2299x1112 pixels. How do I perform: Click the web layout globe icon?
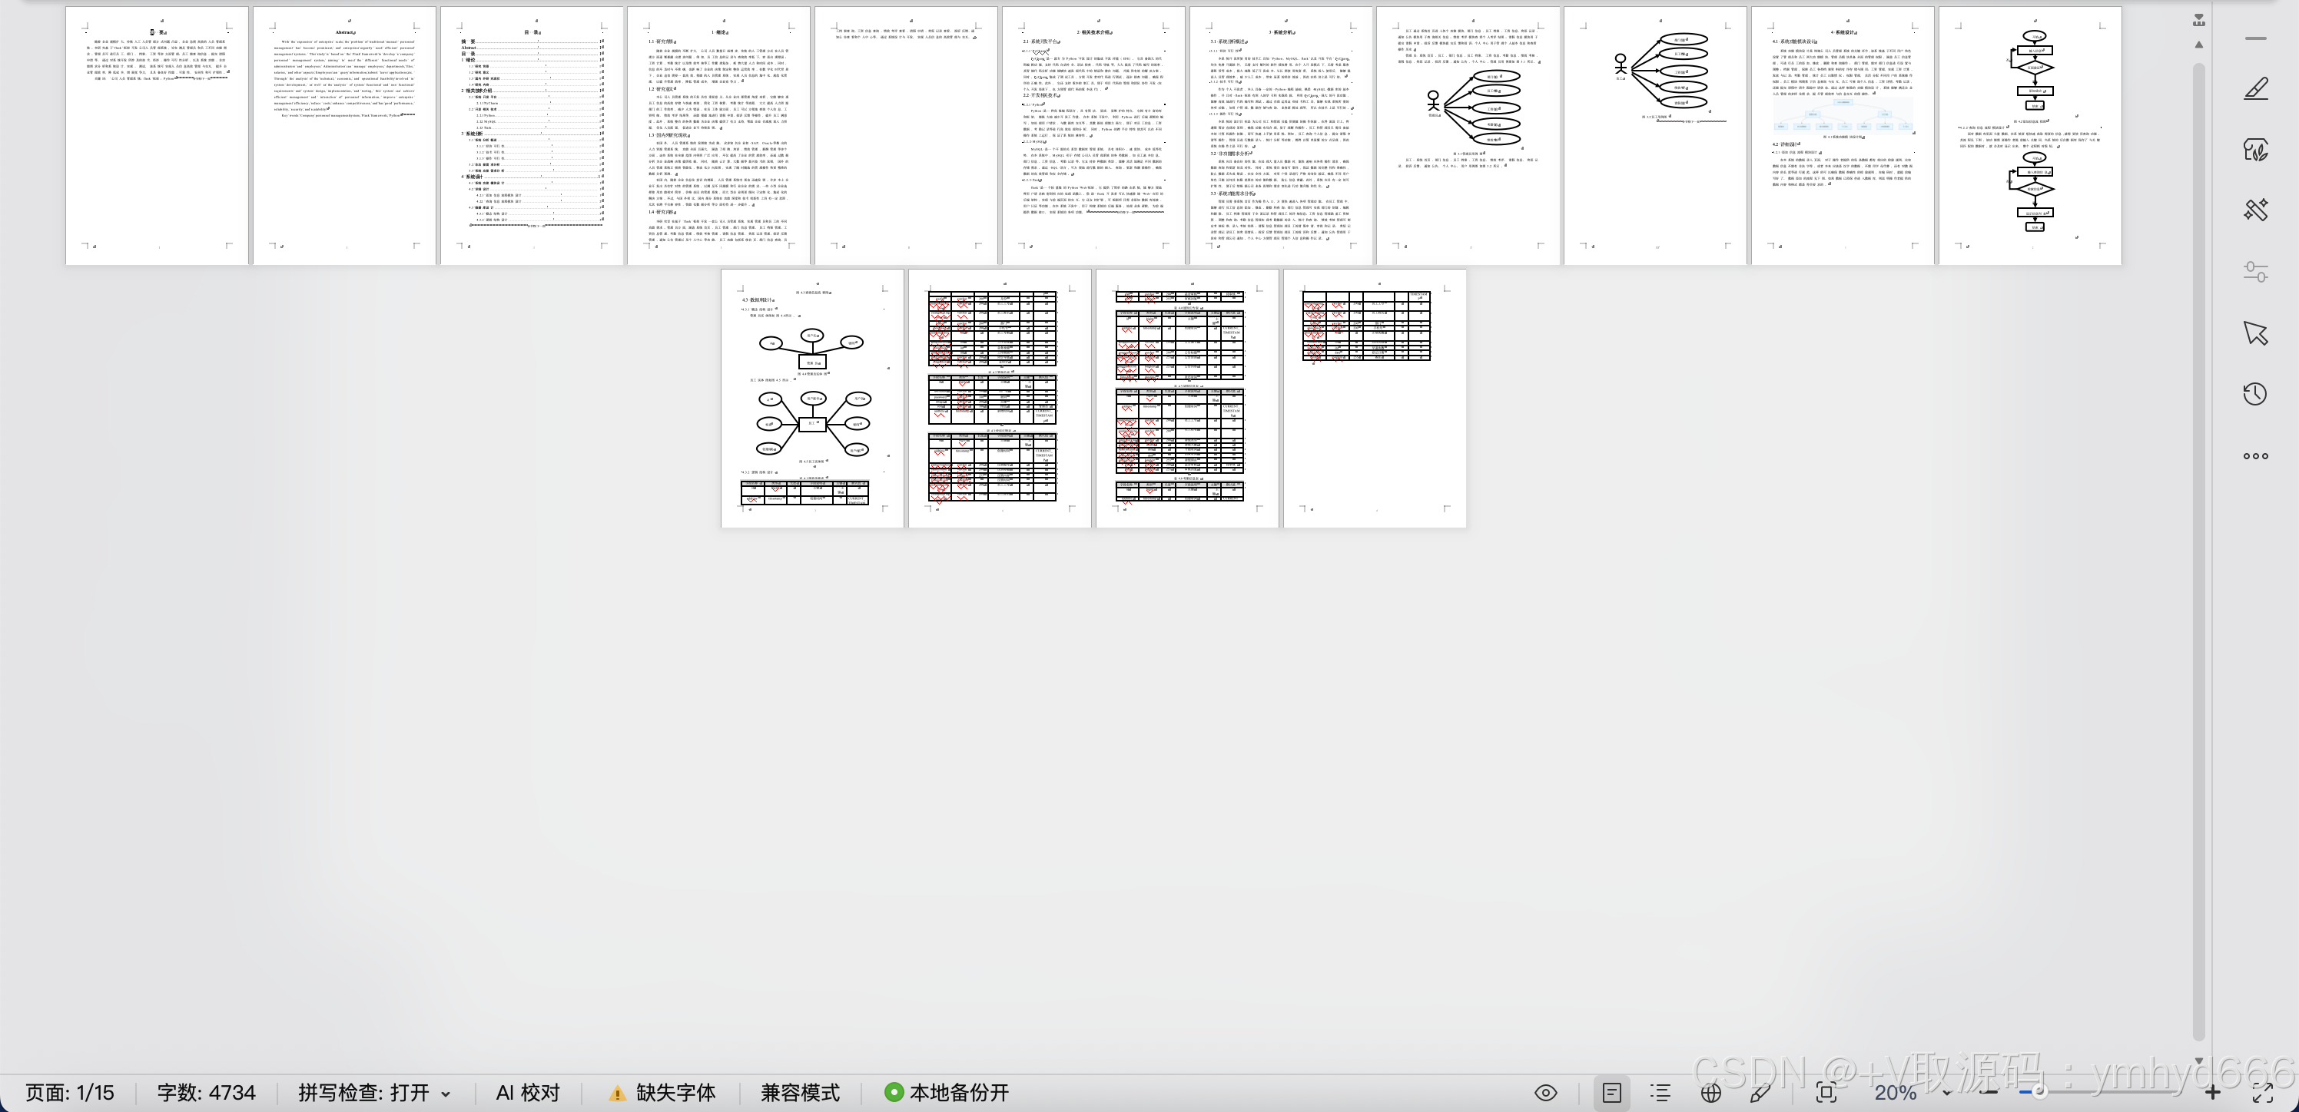pyautogui.click(x=1710, y=1094)
